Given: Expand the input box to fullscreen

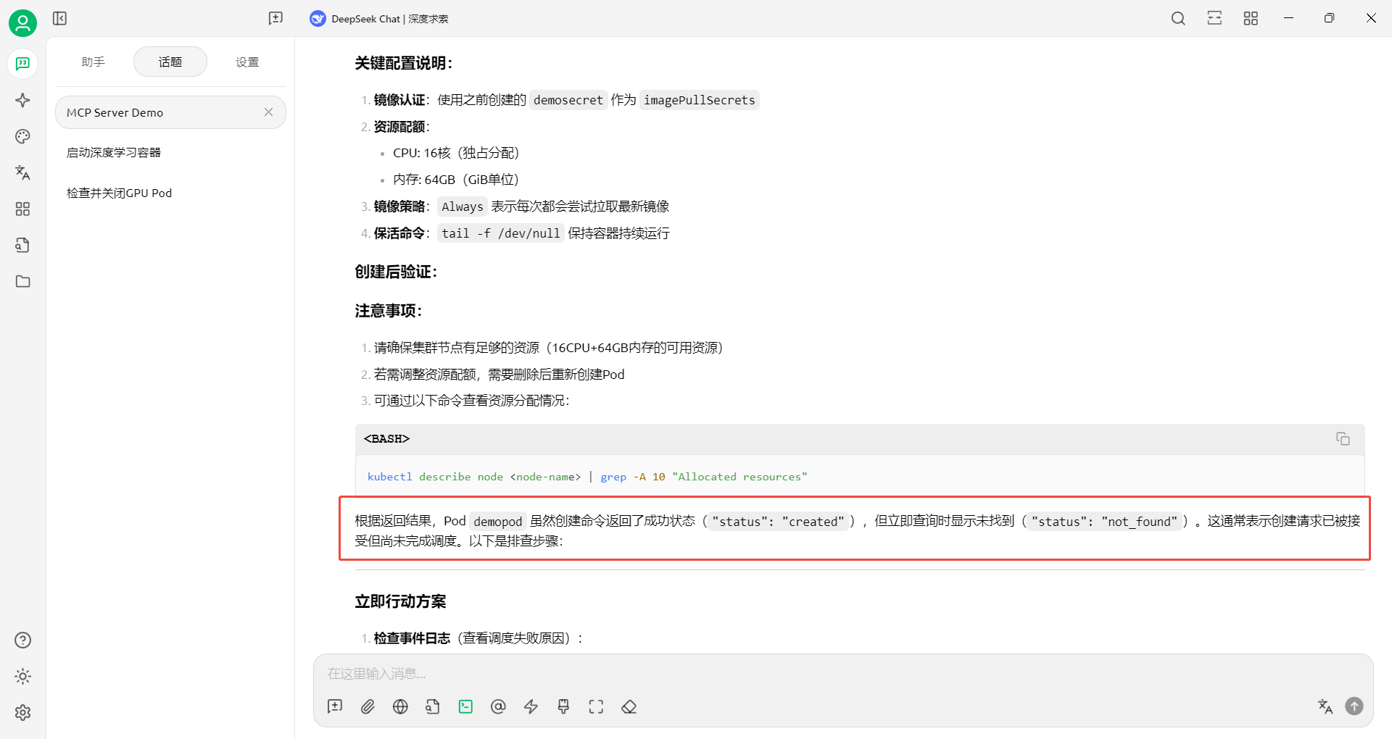Looking at the screenshot, I should pyautogui.click(x=596, y=706).
